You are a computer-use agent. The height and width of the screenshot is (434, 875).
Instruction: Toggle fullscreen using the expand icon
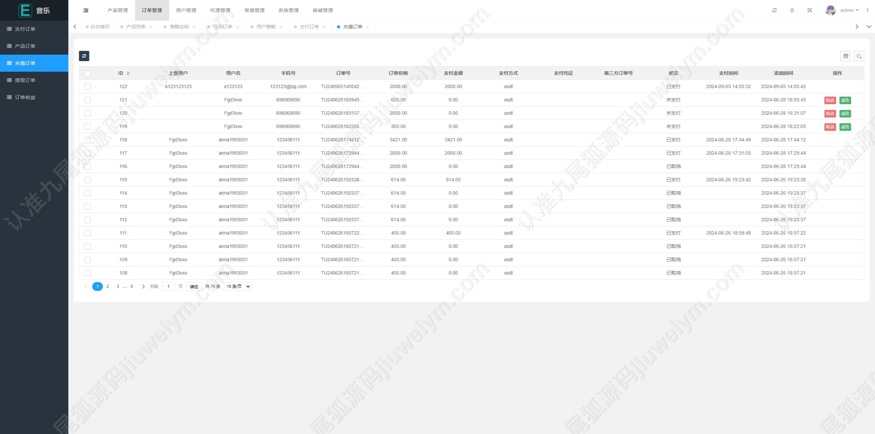[x=810, y=10]
